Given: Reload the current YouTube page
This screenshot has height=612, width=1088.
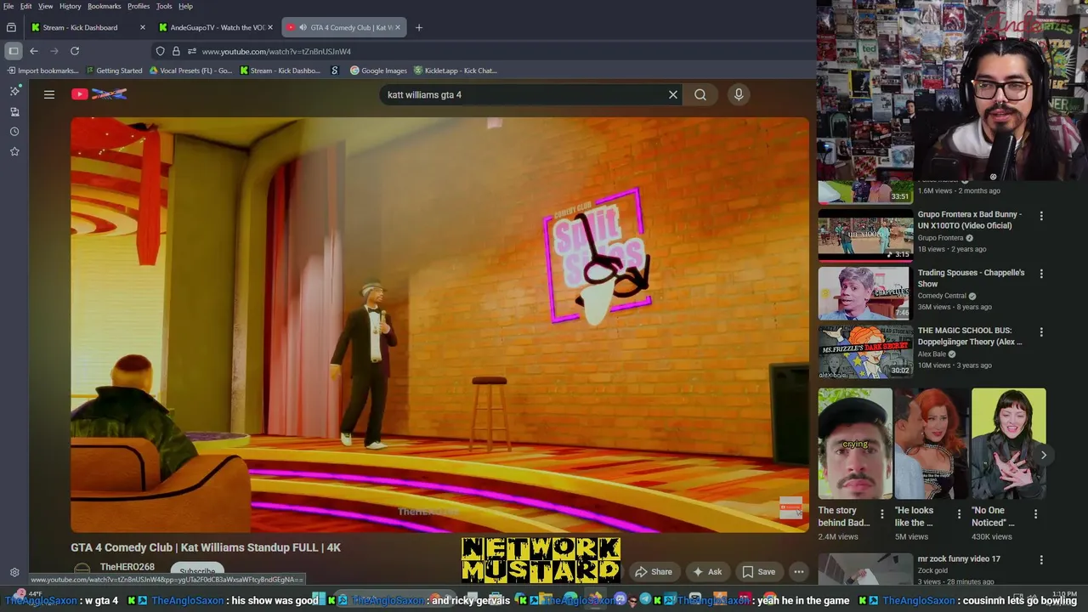Looking at the screenshot, I should pyautogui.click(x=75, y=51).
